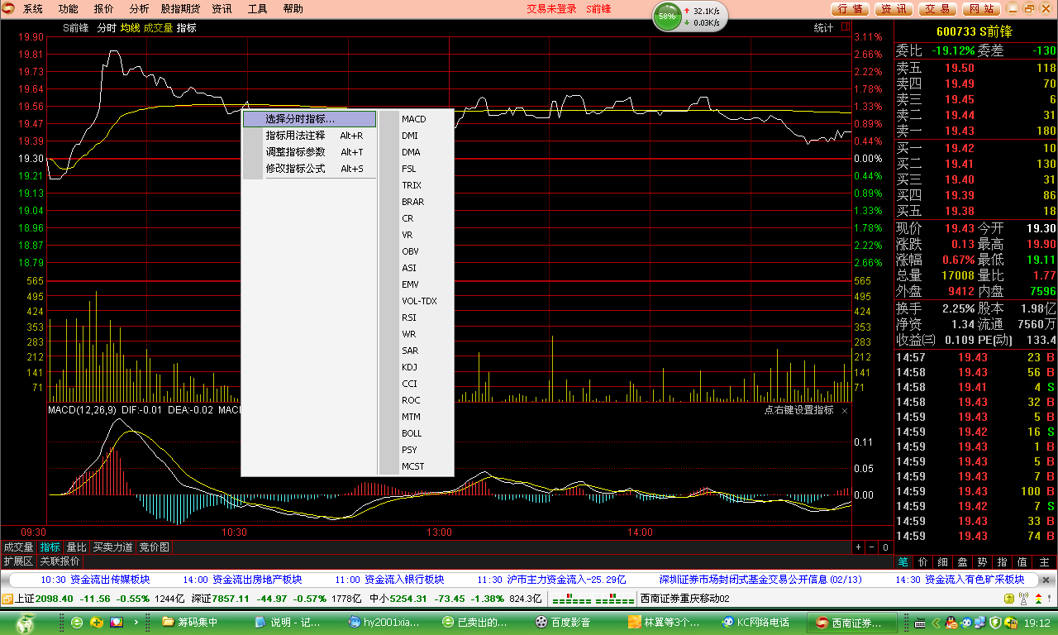The width and height of the screenshot is (1058, 635).
Task: Click the 资讯 button at top right
Action: pos(894,9)
